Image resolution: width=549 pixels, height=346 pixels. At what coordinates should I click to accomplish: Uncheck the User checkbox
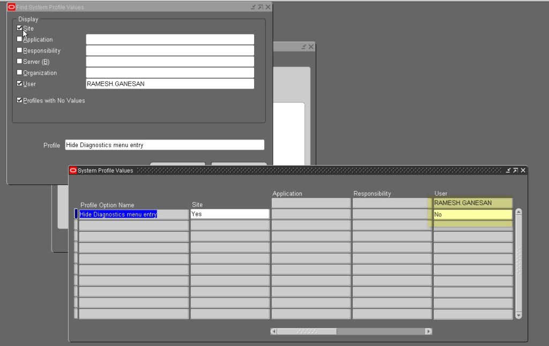point(20,84)
